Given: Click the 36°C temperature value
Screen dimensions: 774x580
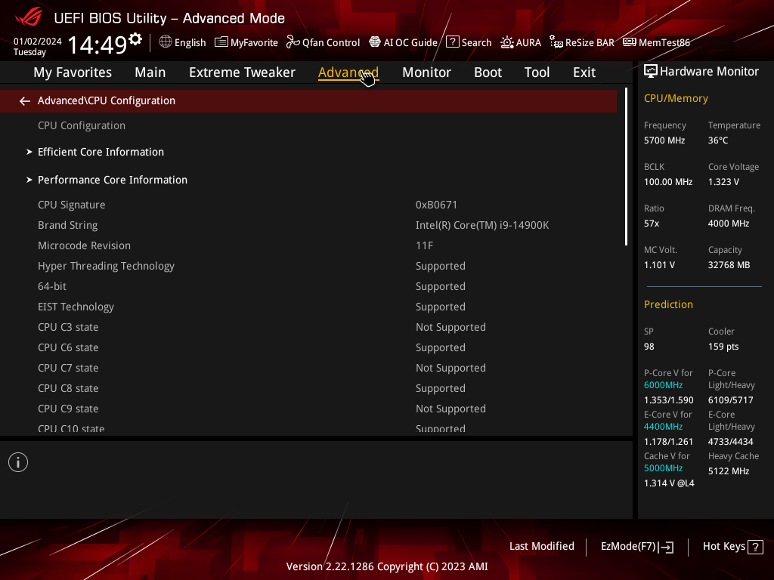Looking at the screenshot, I should coord(718,140).
